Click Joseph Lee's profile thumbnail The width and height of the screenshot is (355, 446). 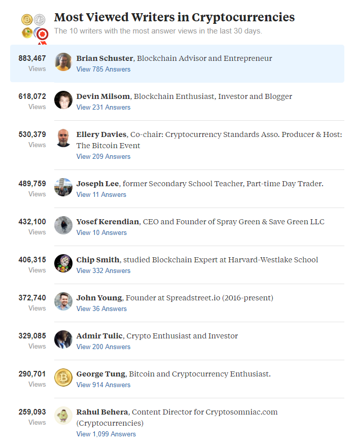(x=63, y=187)
